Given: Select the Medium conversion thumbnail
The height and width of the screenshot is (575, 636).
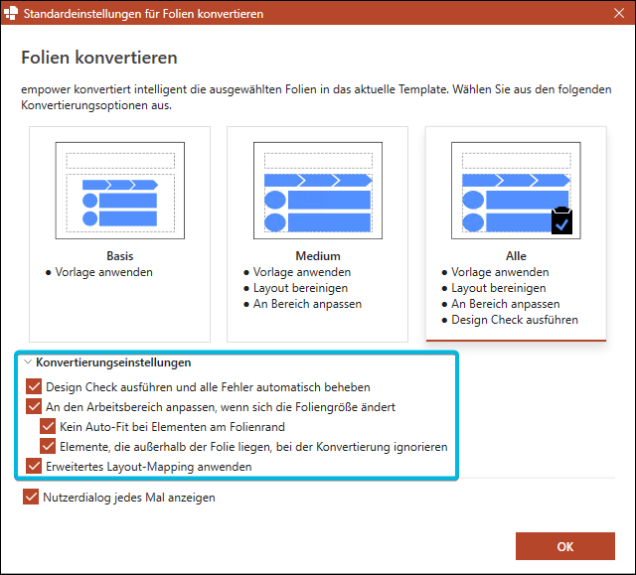Looking at the screenshot, I should [318, 191].
